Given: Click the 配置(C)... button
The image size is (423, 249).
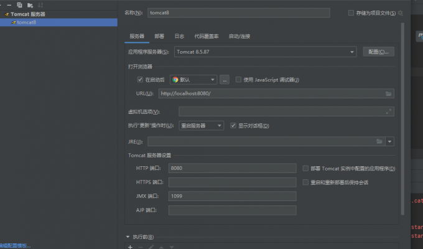Looking at the screenshot, I should [x=378, y=52].
